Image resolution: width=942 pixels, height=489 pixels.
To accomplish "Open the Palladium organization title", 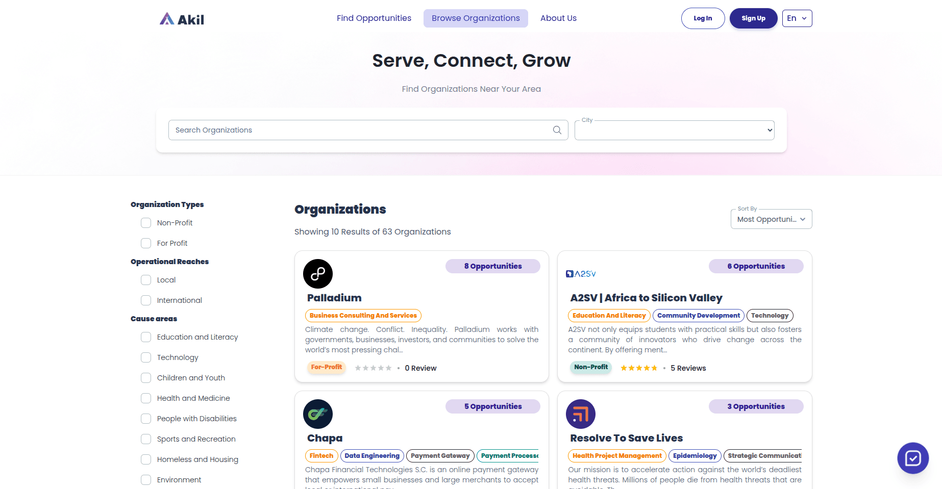I will pos(334,298).
